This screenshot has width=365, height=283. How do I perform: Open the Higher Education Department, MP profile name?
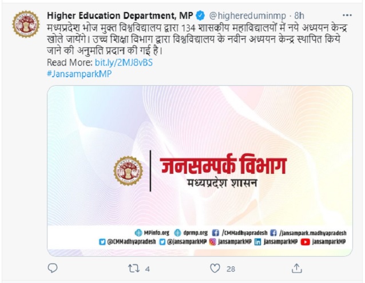tap(120, 15)
